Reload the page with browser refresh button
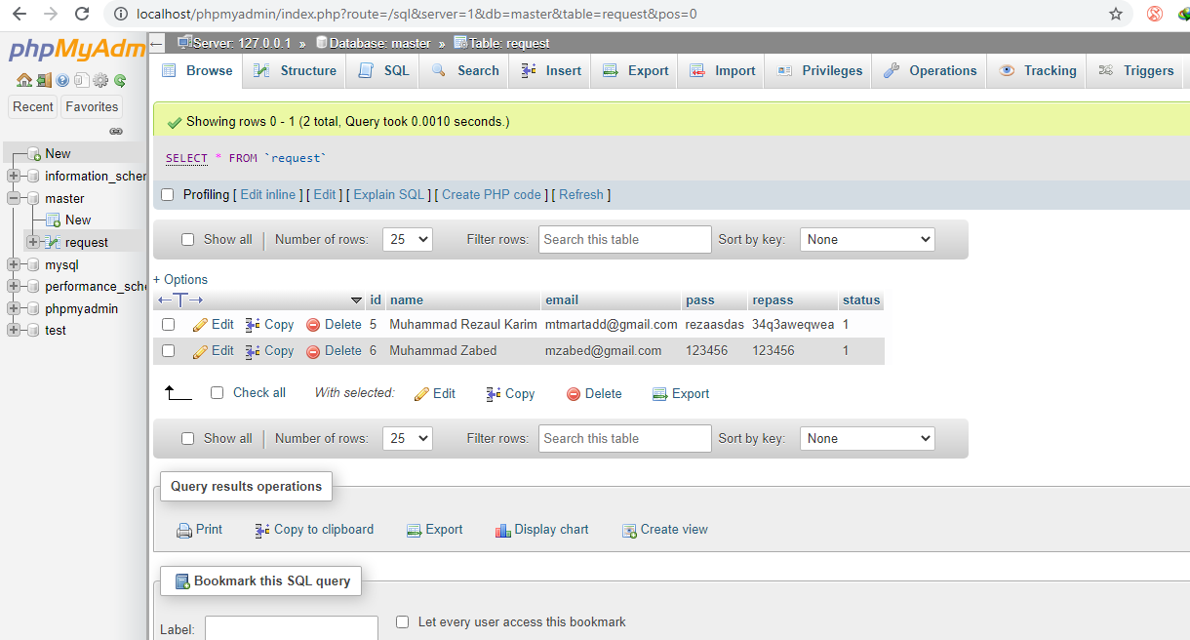1190x640 pixels. coord(82,15)
